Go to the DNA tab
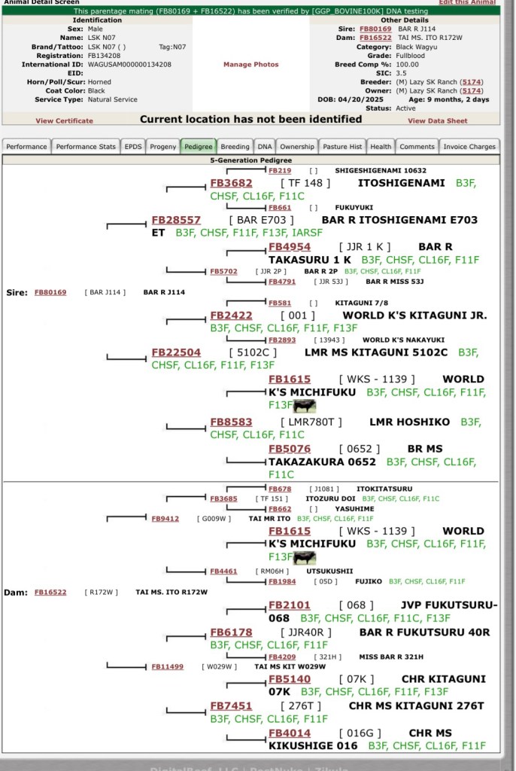The height and width of the screenshot is (771, 516). tap(265, 147)
